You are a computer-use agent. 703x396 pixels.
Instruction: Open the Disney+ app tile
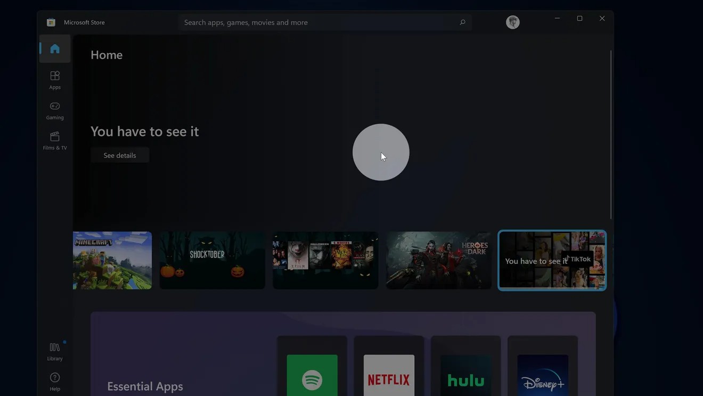(x=543, y=366)
